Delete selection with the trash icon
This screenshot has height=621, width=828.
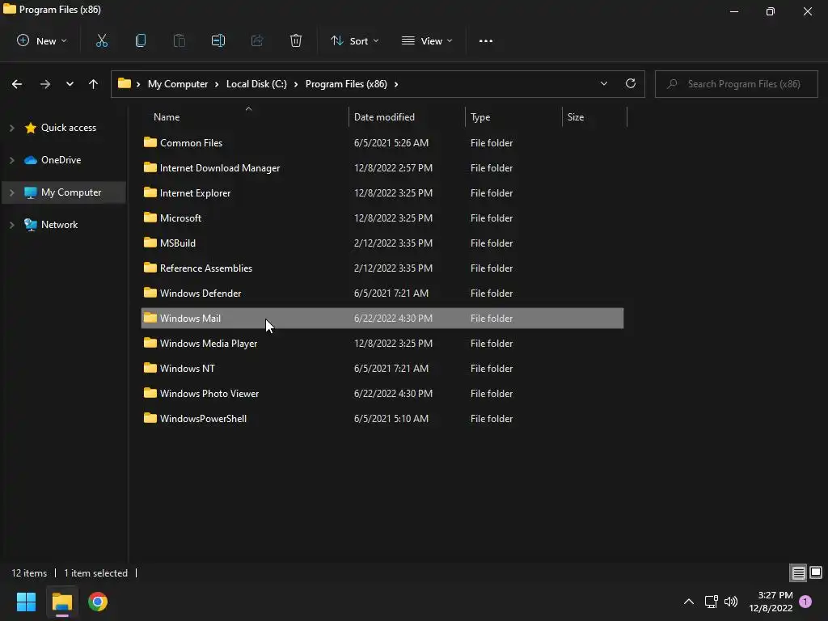(x=296, y=40)
